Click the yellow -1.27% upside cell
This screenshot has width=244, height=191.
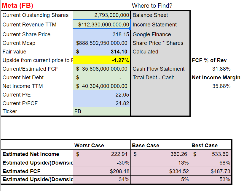tap(101, 60)
